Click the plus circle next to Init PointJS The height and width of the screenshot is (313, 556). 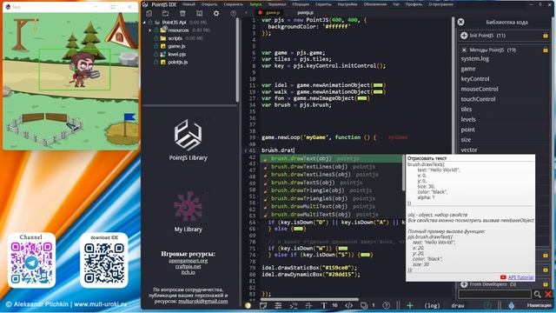tap(464, 36)
